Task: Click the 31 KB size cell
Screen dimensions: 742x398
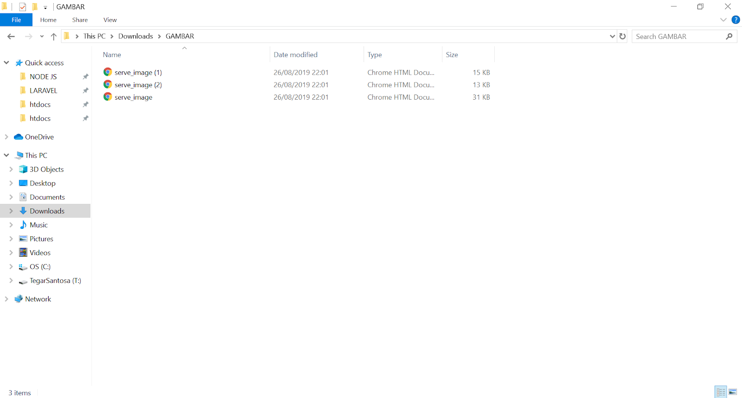Action: pos(481,97)
